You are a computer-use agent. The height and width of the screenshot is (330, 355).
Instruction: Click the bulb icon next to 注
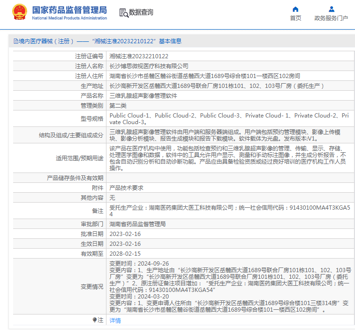95,320
